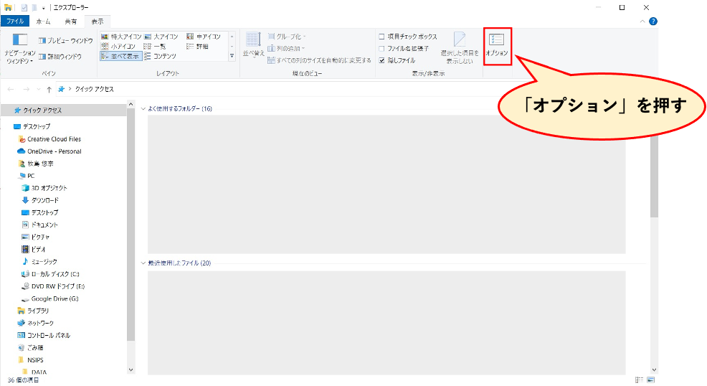Viewport: 707px width, 386px height.
Task: Switch to the ホーム ribbon tab
Action: (43, 22)
